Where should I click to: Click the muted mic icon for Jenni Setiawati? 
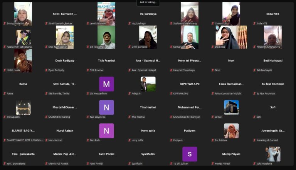88,23
